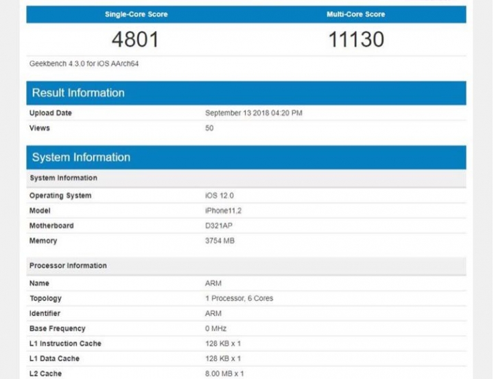This screenshot has height=379, width=494.
Task: Click the Motherboard label
Action: (51, 225)
